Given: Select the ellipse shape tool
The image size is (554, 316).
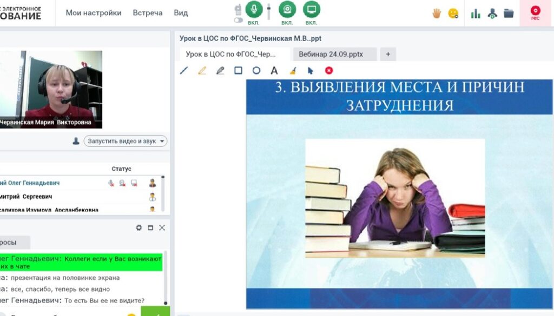Looking at the screenshot, I should [x=256, y=71].
